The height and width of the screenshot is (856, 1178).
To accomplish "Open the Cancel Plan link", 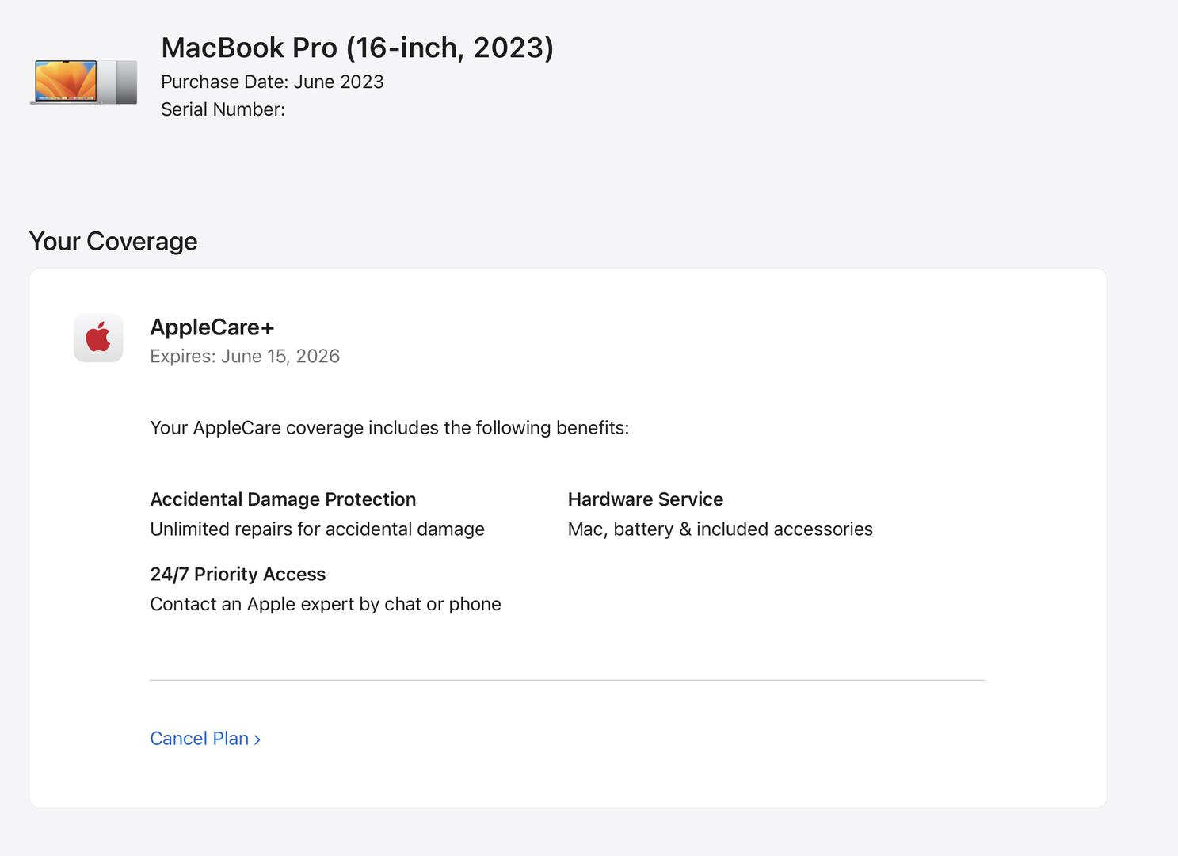I will pos(199,739).
